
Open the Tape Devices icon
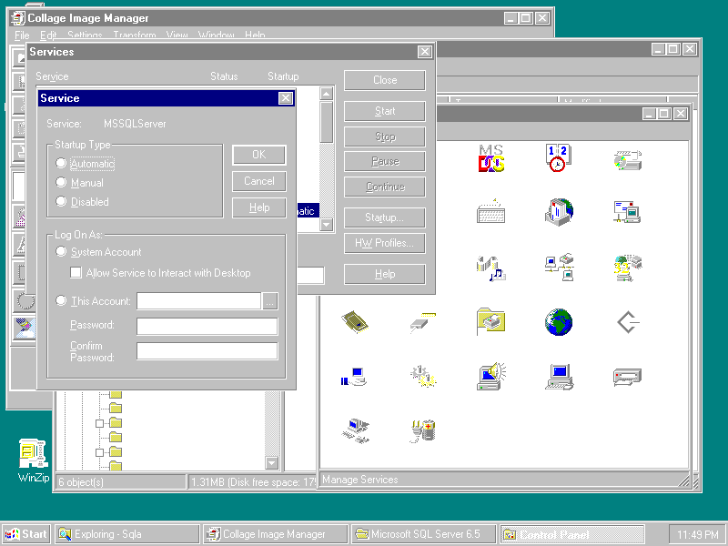(628, 379)
